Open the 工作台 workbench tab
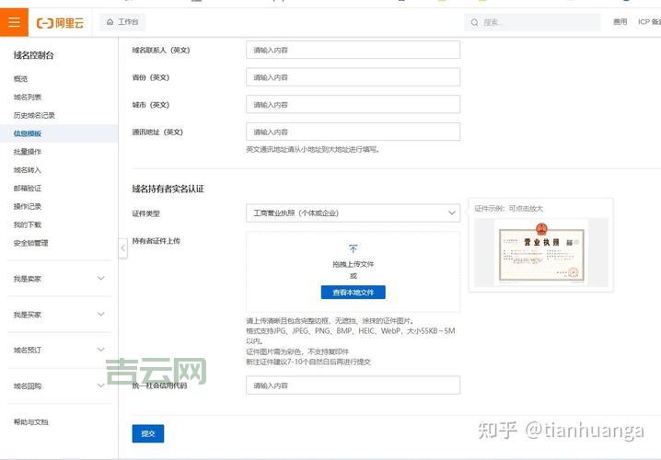Screen dimensions: 661x460 [122, 22]
